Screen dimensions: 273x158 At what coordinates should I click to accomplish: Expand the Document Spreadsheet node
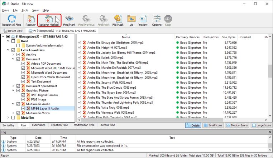click(13, 86)
